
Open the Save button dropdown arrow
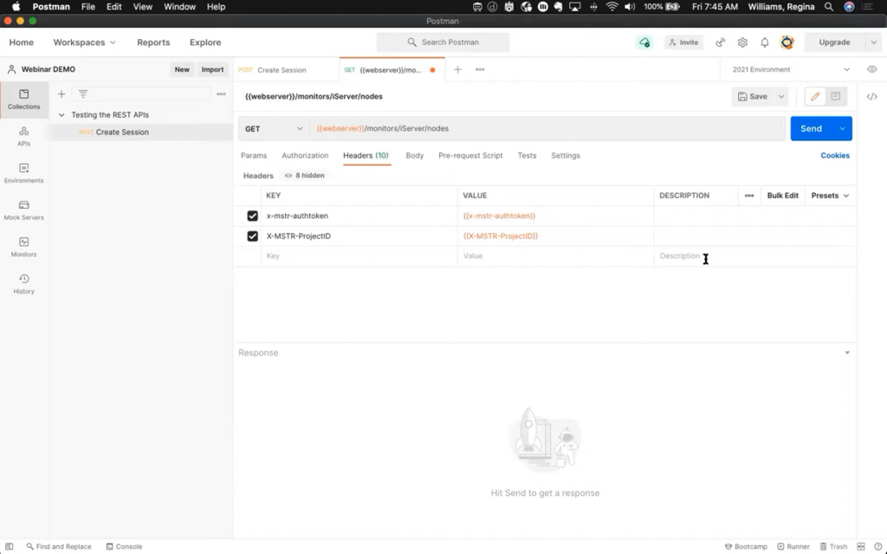click(x=781, y=97)
